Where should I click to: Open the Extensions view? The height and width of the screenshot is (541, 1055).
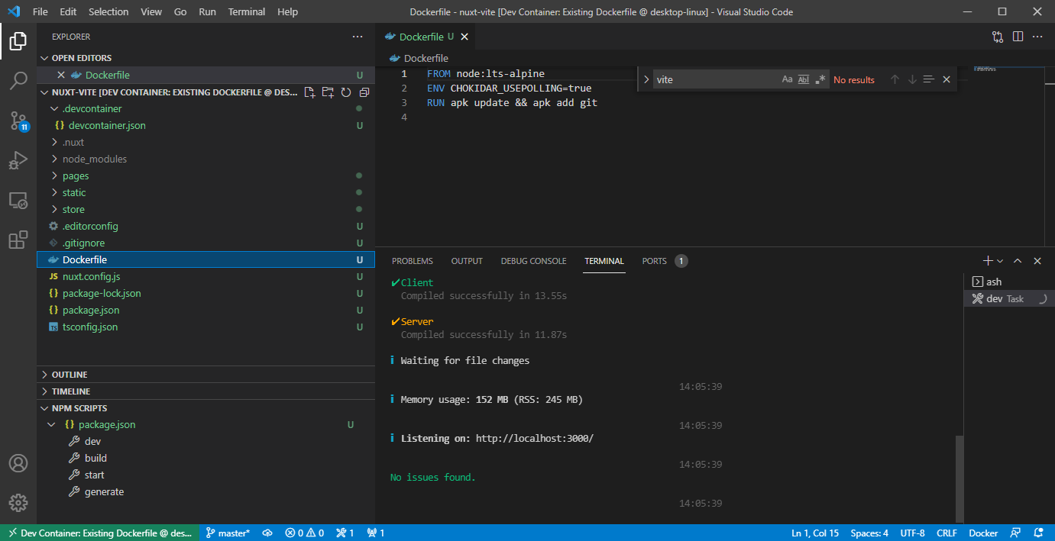click(18, 240)
